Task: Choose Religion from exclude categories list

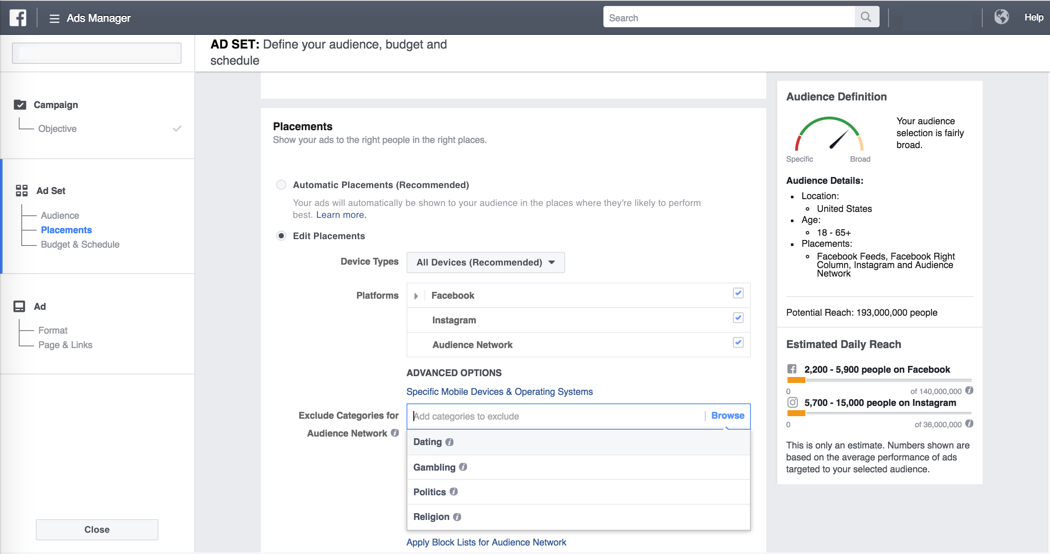Action: pyautogui.click(x=578, y=517)
